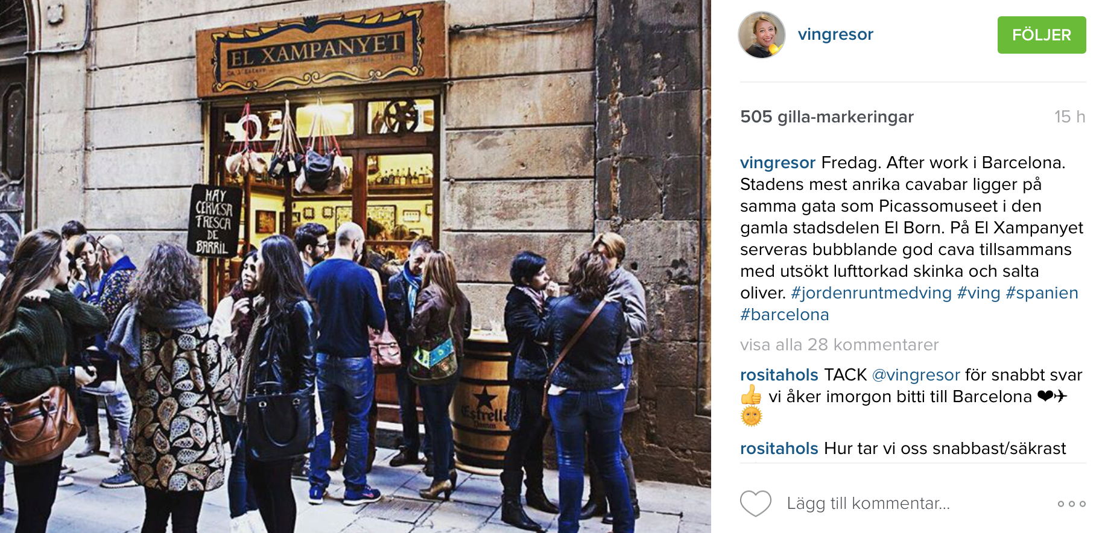Open vingresor username in post header
Viewport: 1105px width, 533px height.
point(835,34)
